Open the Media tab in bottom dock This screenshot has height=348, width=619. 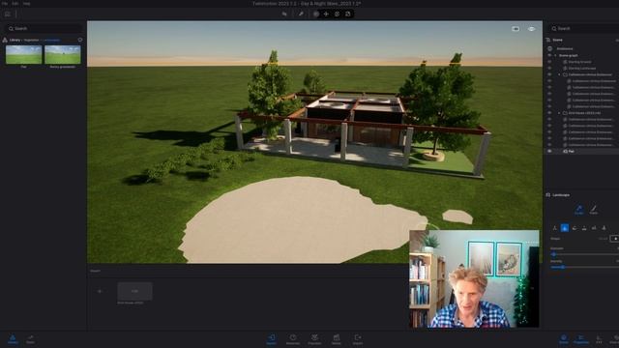point(337,339)
